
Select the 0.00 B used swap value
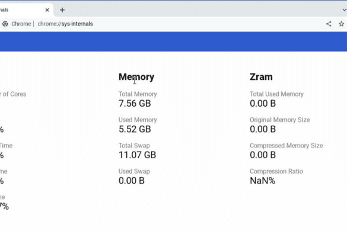point(132,181)
